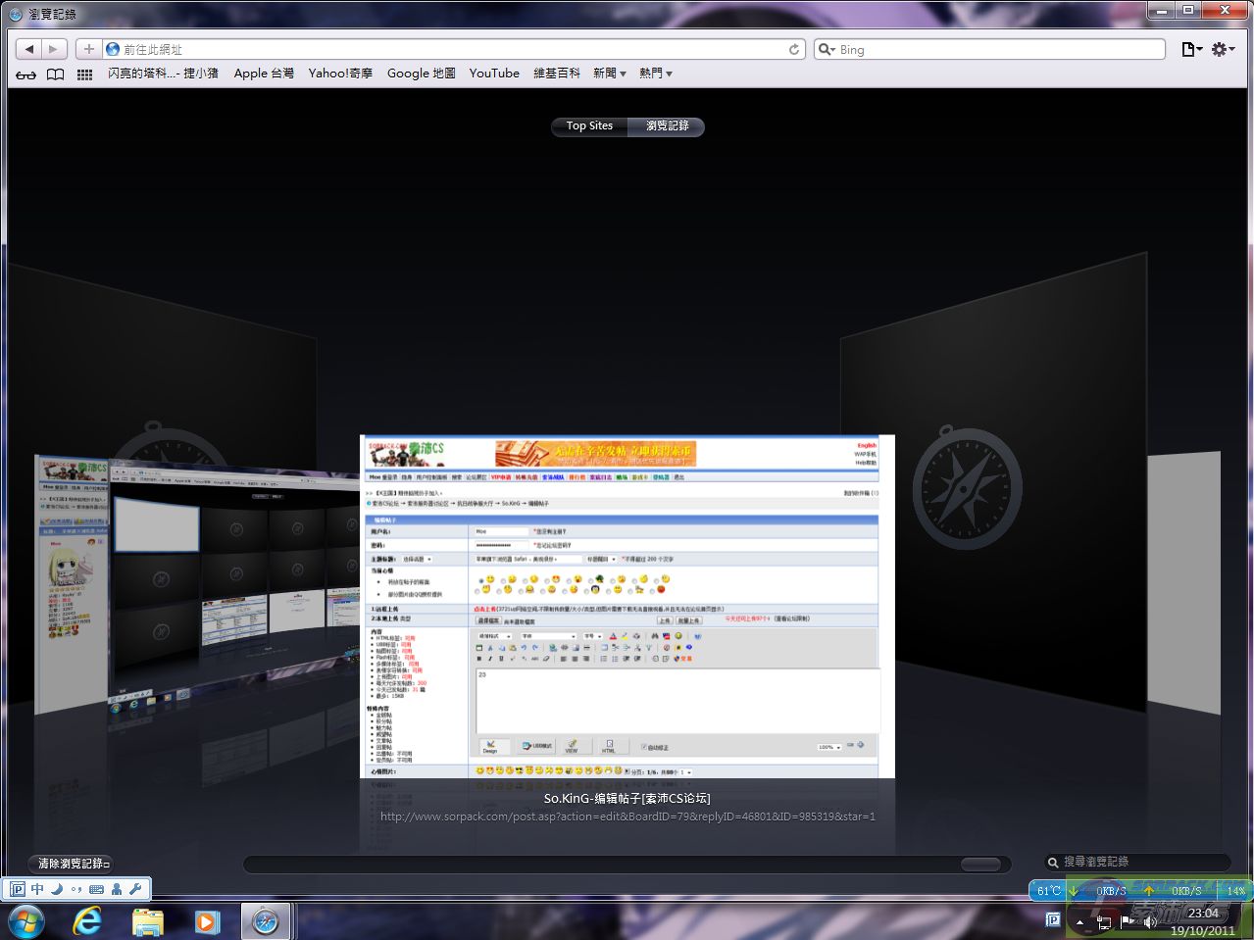
Task: Click the Cover Flow history scrollbar thumb
Action: point(979,864)
